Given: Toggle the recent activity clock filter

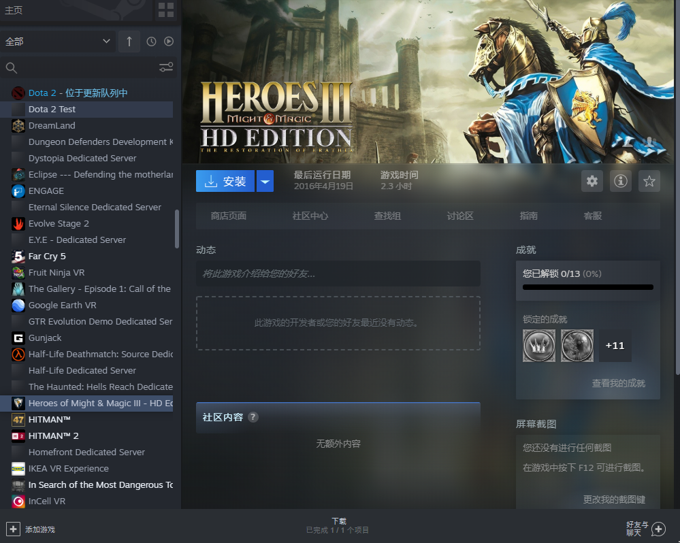Looking at the screenshot, I should tap(151, 42).
